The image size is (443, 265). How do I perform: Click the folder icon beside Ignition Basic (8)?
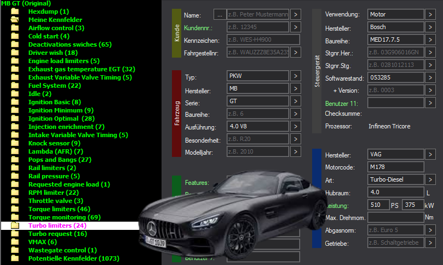15,102
